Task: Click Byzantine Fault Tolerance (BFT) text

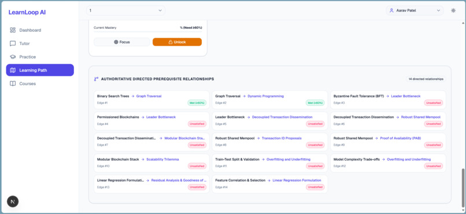Action: point(358,96)
